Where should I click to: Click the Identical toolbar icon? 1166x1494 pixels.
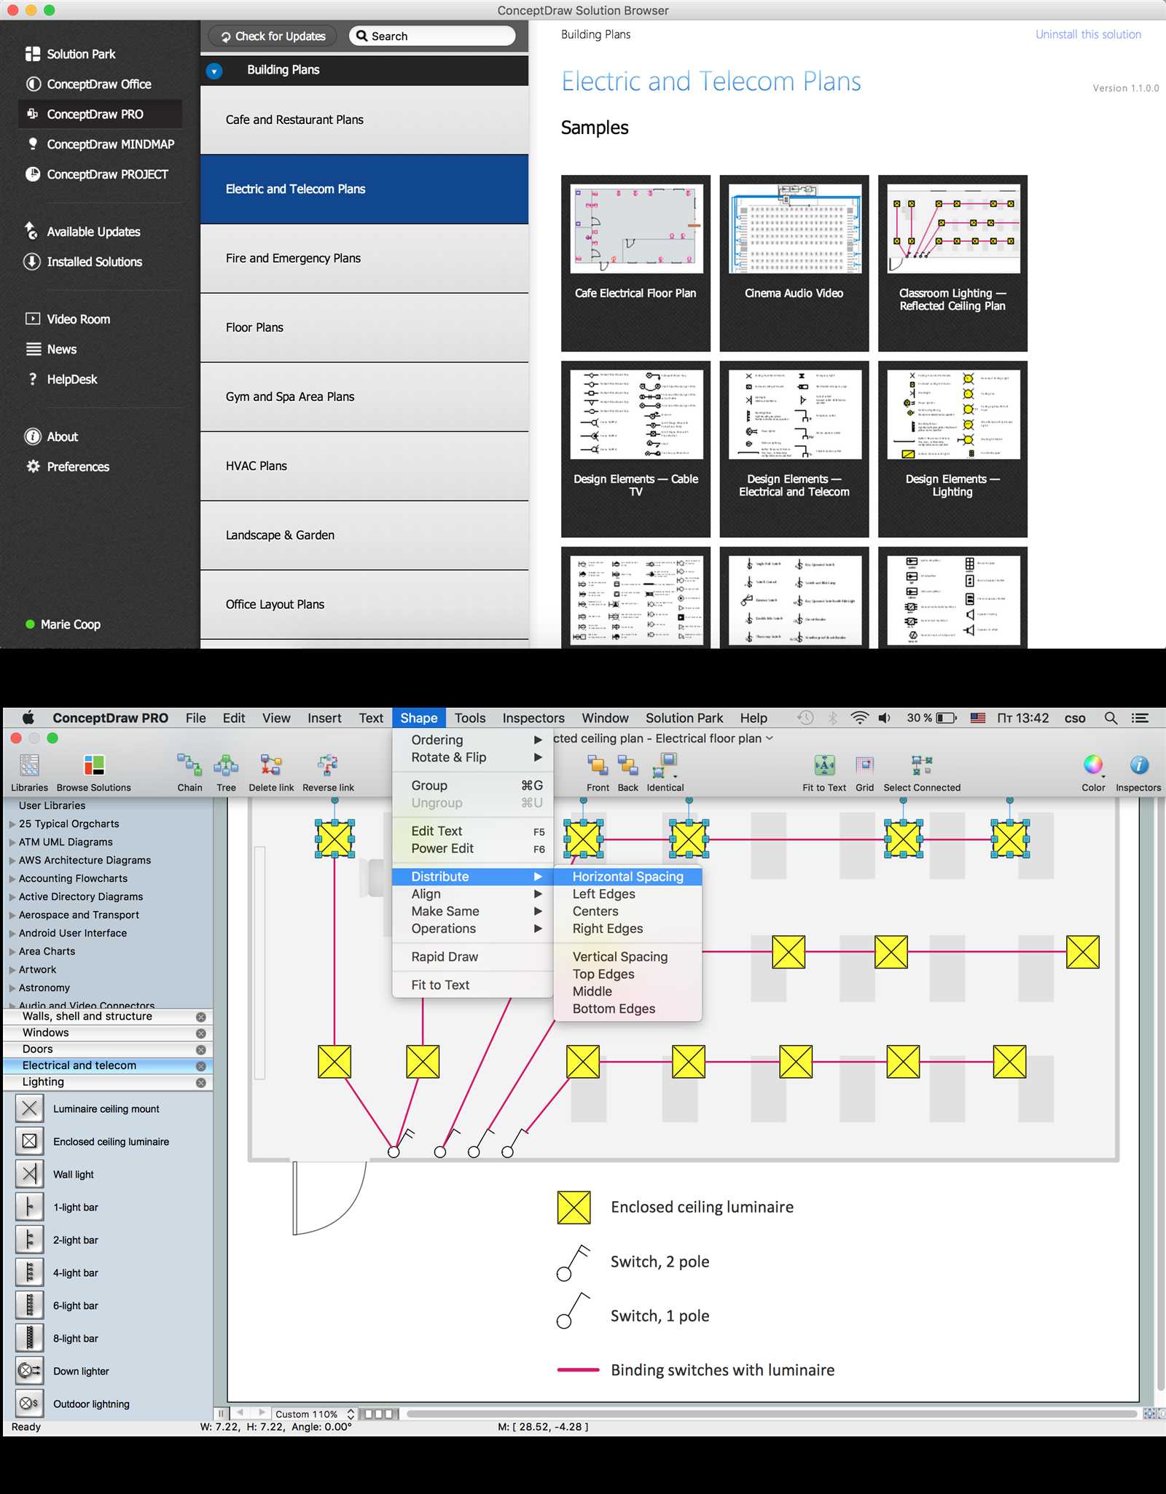click(x=665, y=765)
